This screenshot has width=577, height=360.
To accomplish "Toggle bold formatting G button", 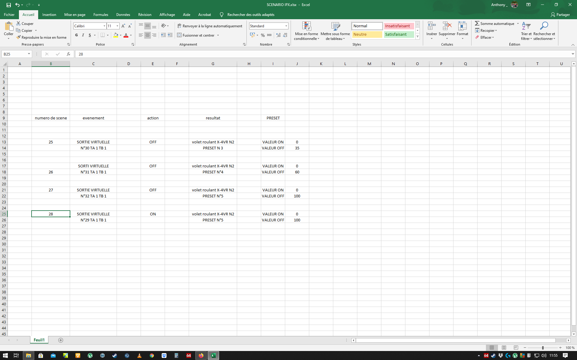I will pyautogui.click(x=76, y=35).
